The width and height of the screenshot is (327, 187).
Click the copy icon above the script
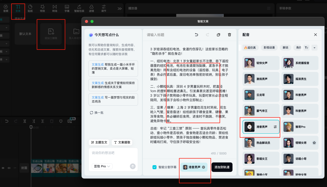point(218,35)
